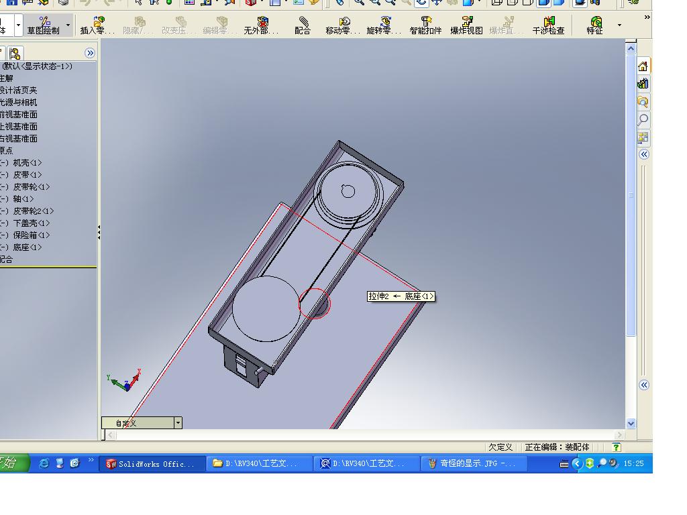The width and height of the screenshot is (687, 515).
Task: Open File Explorer task pane icon
Action: coord(643,102)
